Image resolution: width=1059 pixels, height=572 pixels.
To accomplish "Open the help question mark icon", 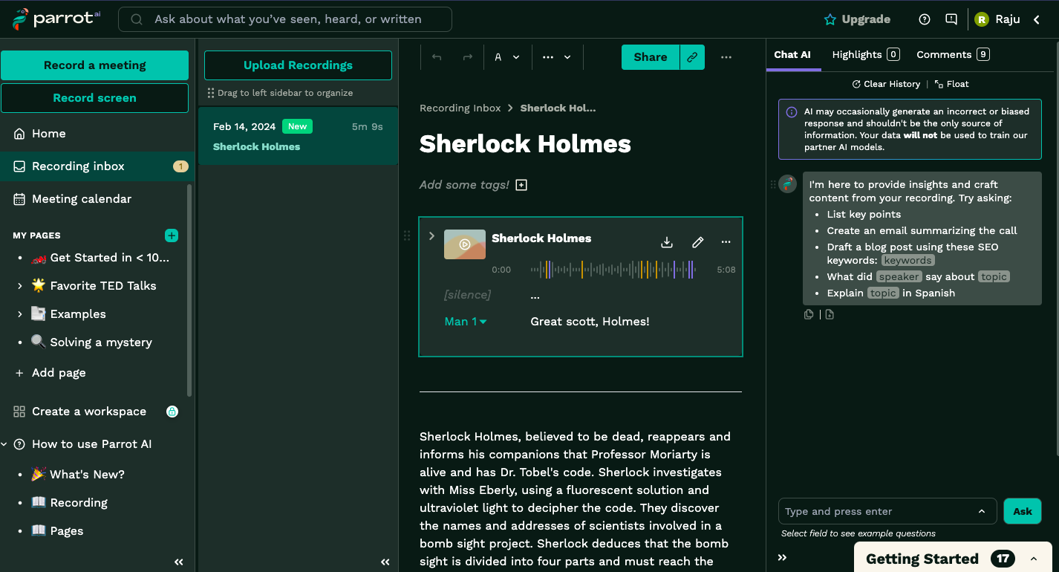I will click(925, 19).
